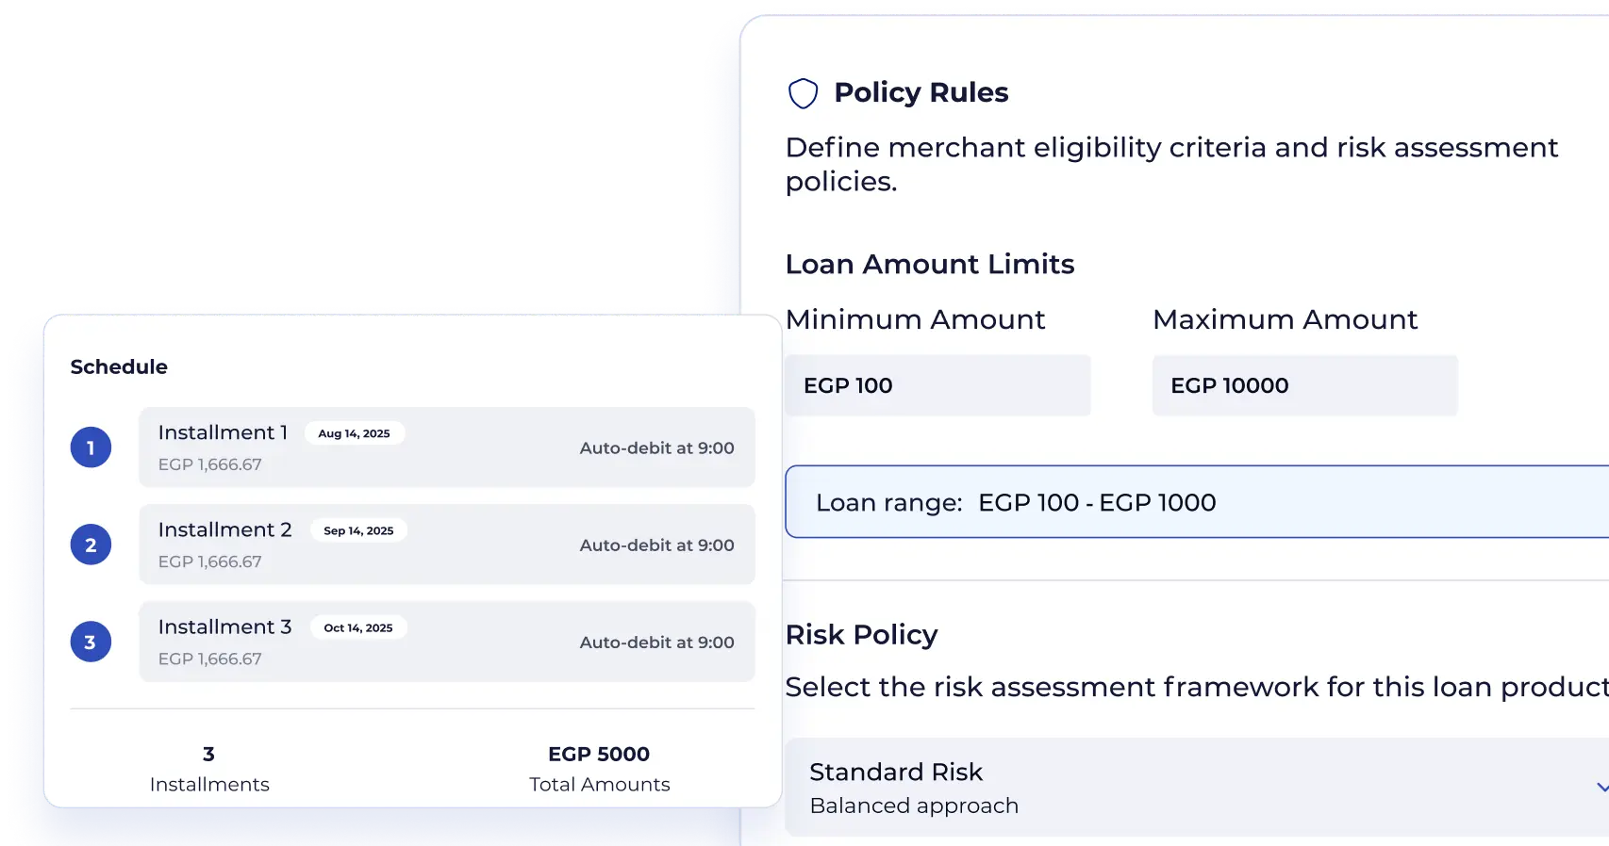Focus the Maximum Amount EGP 10000 field

coord(1304,385)
